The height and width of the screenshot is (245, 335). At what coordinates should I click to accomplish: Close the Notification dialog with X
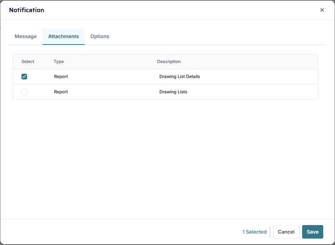pos(322,10)
